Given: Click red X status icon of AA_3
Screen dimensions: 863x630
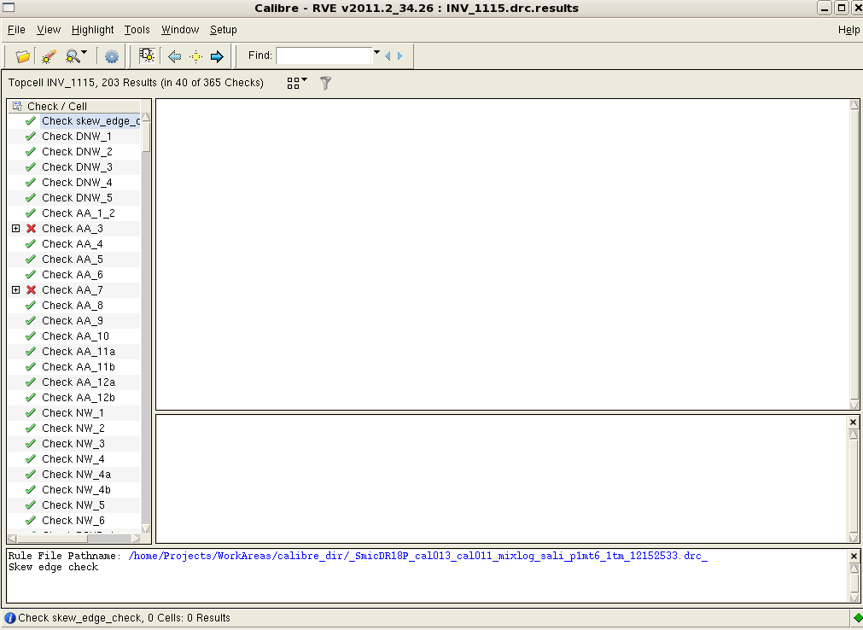Looking at the screenshot, I should 31,228.
